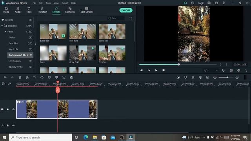Open the speed control icon
This screenshot has width=251, height=141.
click(42, 78)
